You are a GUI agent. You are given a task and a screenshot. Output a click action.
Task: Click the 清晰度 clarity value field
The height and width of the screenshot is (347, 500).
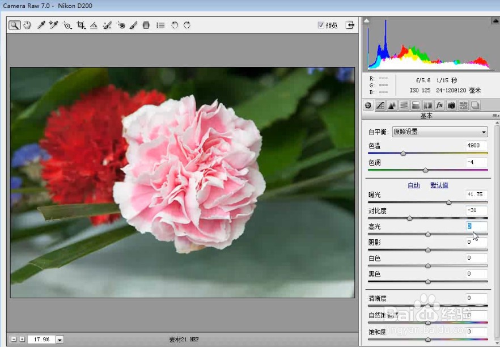pos(476,298)
